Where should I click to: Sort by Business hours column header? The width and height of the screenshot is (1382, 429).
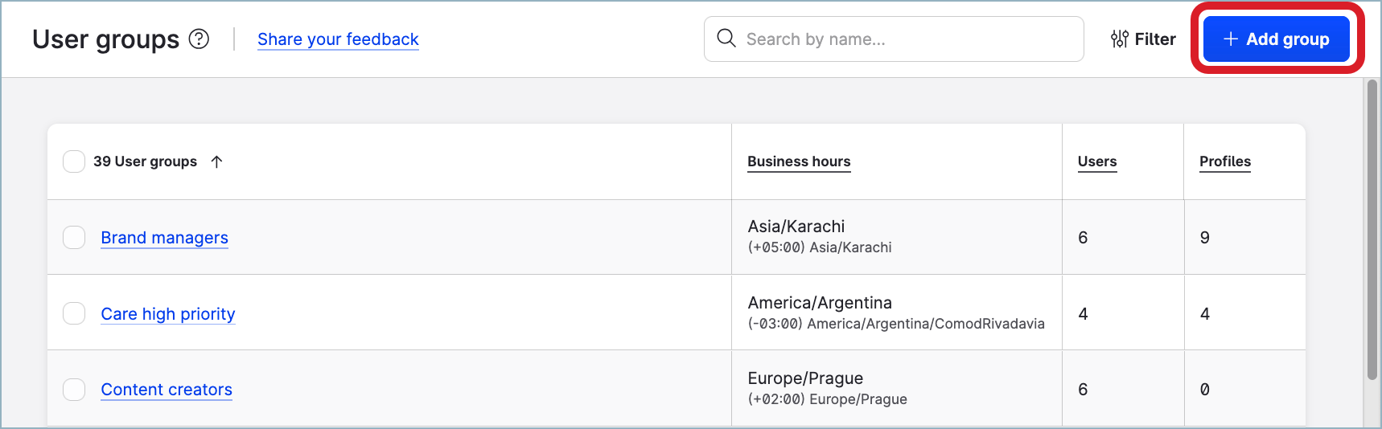[799, 161]
